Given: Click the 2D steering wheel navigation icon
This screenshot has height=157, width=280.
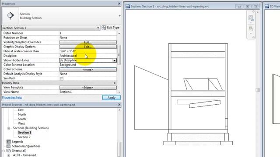Looking at the screenshot, I should click(251, 18).
